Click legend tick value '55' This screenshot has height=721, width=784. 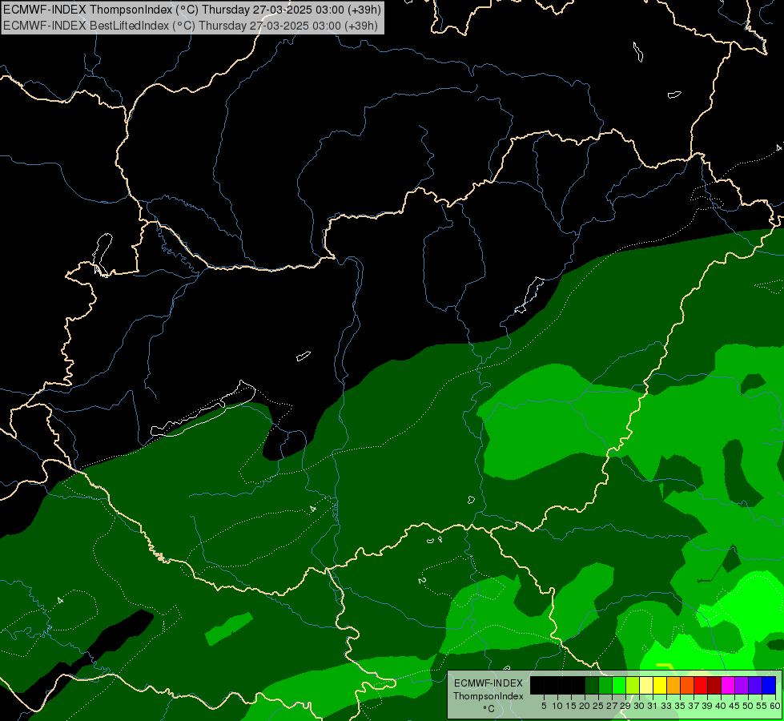coord(761,706)
